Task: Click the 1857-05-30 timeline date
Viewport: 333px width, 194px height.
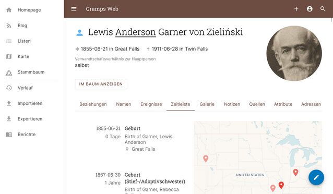Action: pos(108,175)
